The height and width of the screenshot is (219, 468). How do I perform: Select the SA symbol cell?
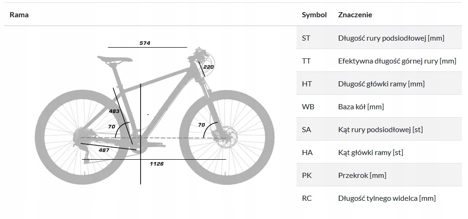click(x=306, y=129)
